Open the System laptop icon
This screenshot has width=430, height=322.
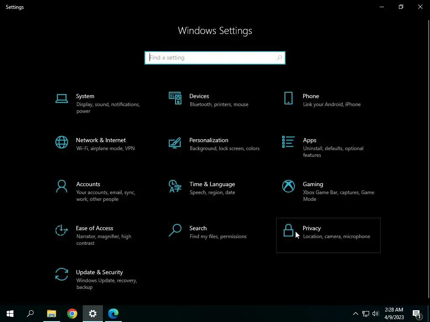pos(61,98)
